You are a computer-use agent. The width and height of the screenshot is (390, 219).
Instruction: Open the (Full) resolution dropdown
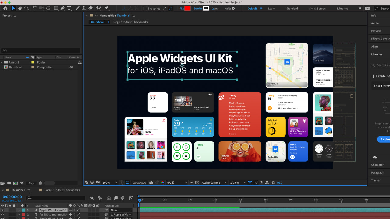pyautogui.click(x=177, y=182)
